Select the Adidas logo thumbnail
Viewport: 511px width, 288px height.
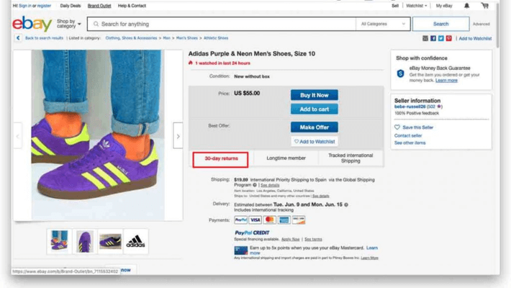pos(135,241)
